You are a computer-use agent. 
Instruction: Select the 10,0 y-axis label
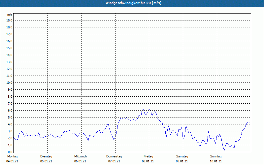(9, 83)
